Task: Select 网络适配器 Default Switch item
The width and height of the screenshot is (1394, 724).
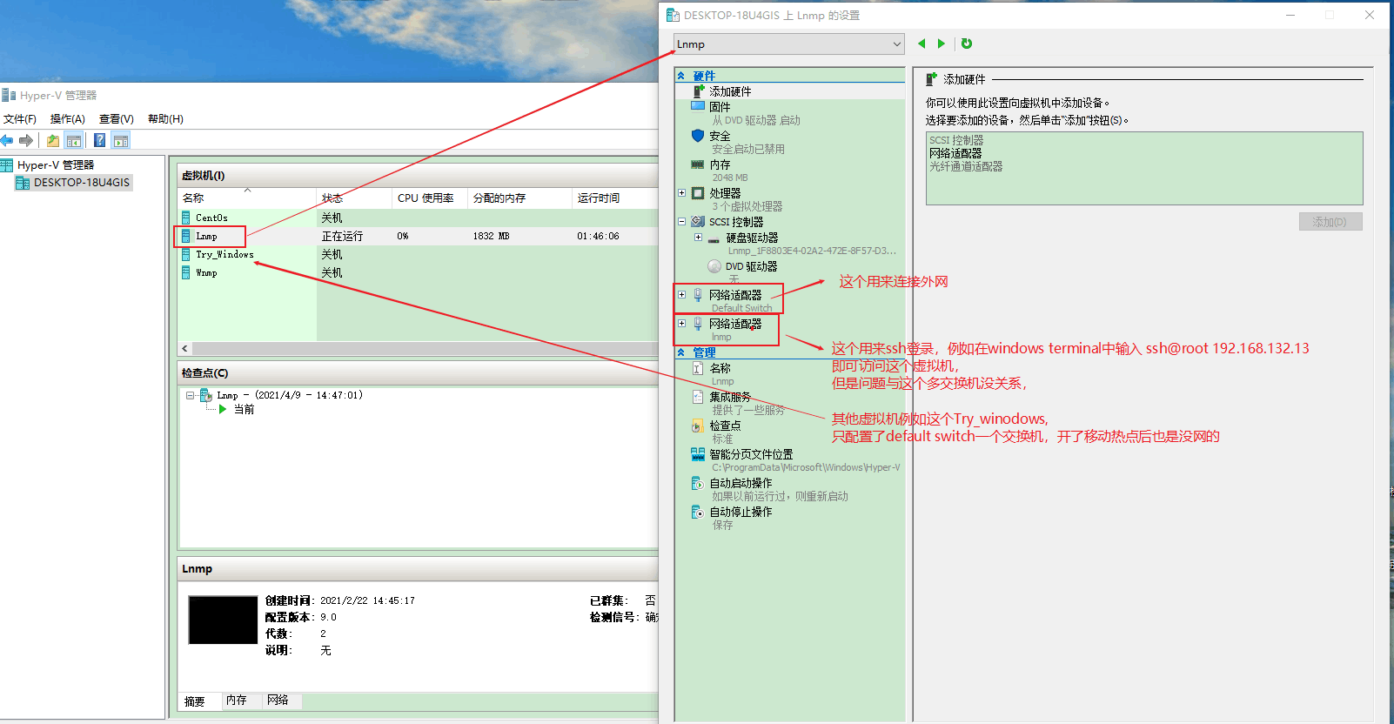Action: click(x=734, y=295)
